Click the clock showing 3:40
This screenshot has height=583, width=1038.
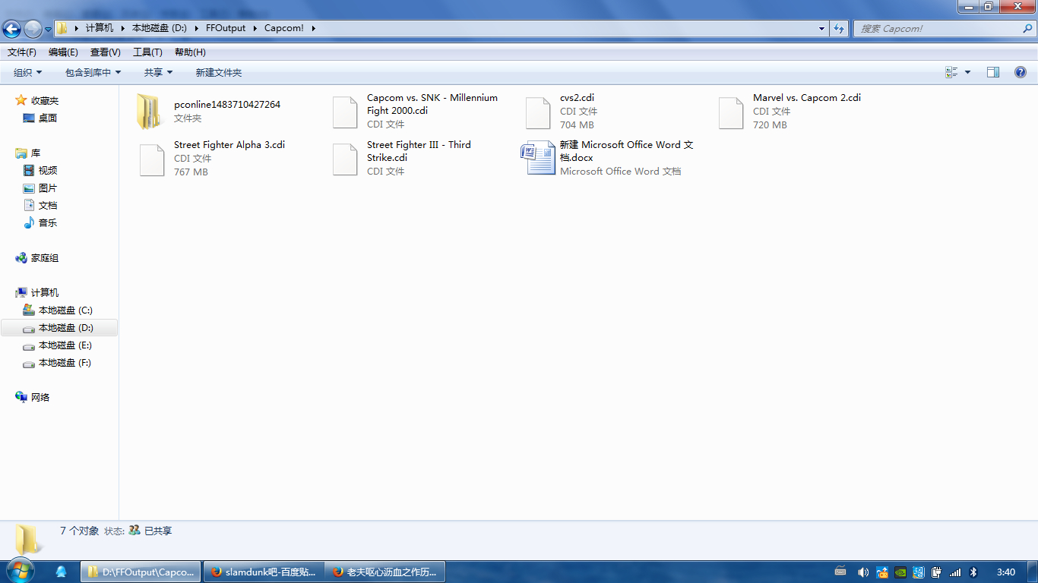(x=1005, y=572)
